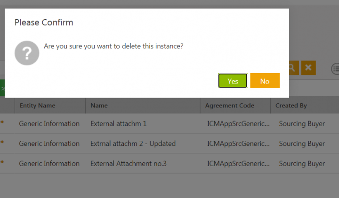Click the orange clear X icon

308,68
